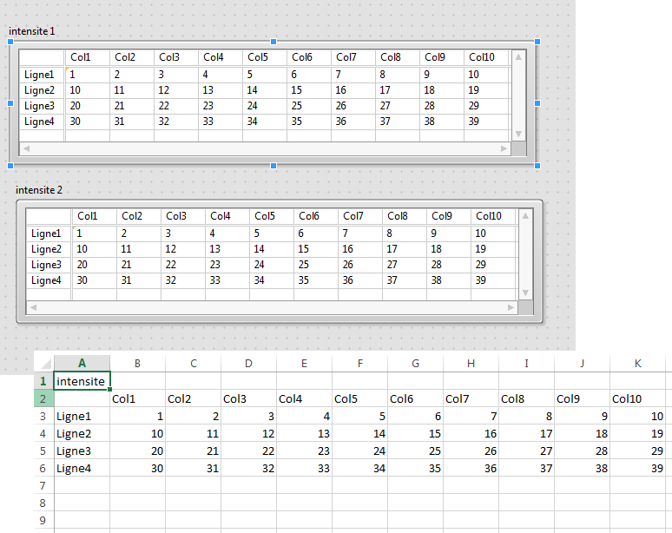Select column A header in Excel
Viewport: 672px width, 533px height.
click(82, 364)
